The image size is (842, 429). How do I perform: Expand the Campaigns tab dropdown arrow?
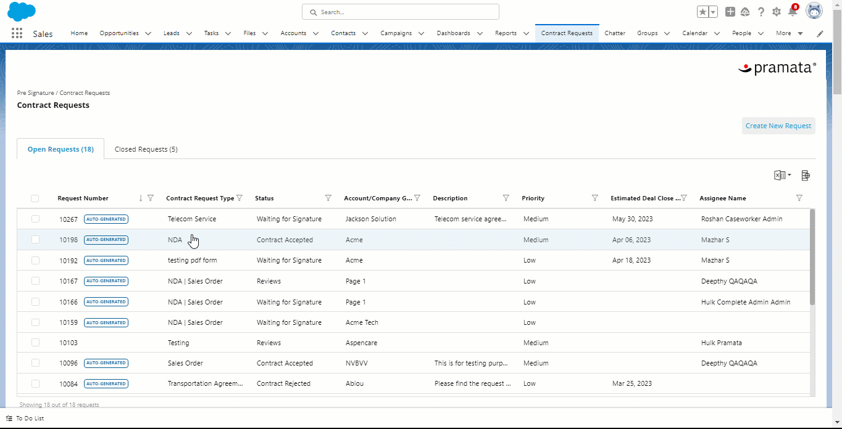pyautogui.click(x=421, y=33)
